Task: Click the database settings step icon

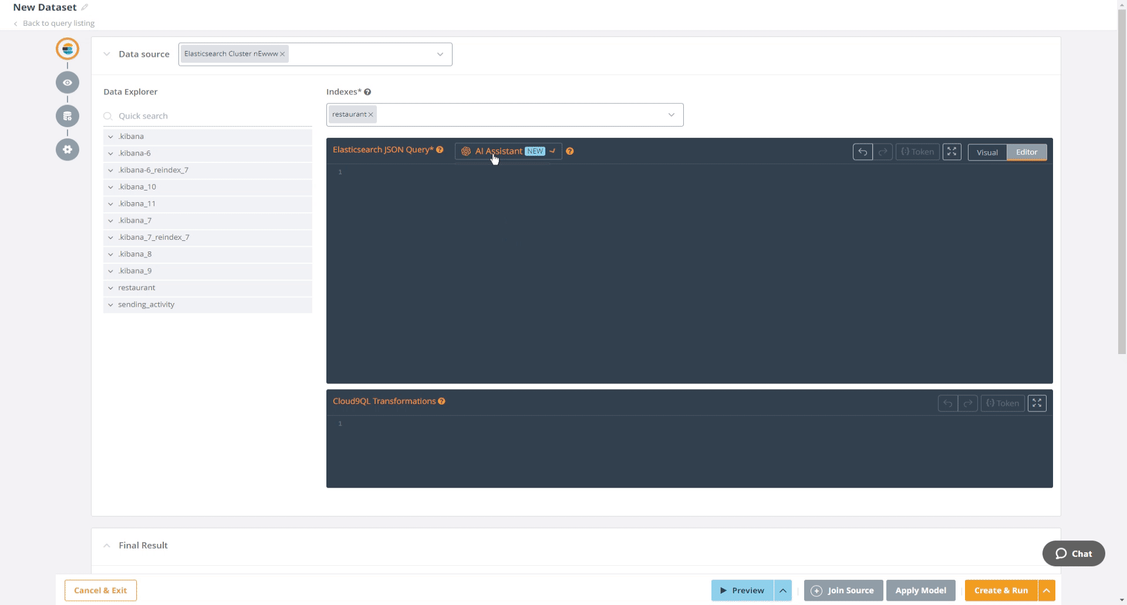Action: [67, 116]
